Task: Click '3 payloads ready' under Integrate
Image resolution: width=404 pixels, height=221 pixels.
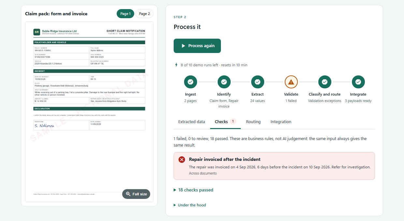Action: tap(358, 101)
